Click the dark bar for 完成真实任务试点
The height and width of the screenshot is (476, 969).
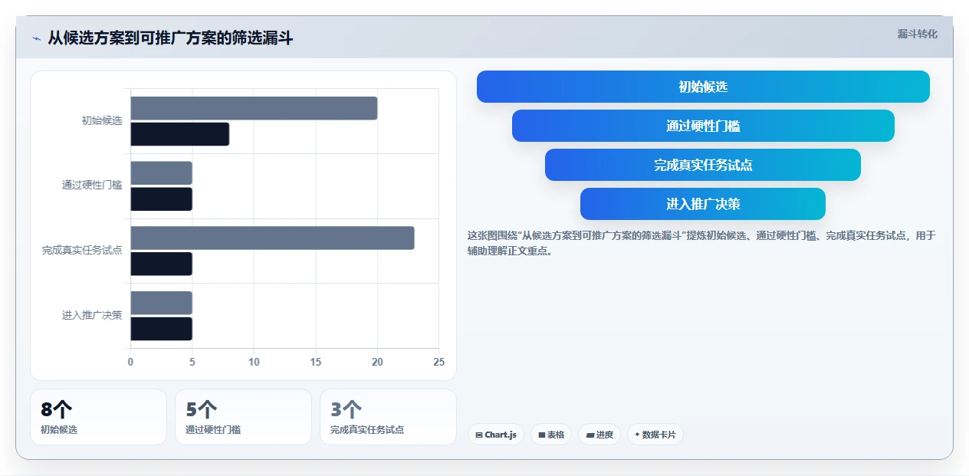point(161,264)
